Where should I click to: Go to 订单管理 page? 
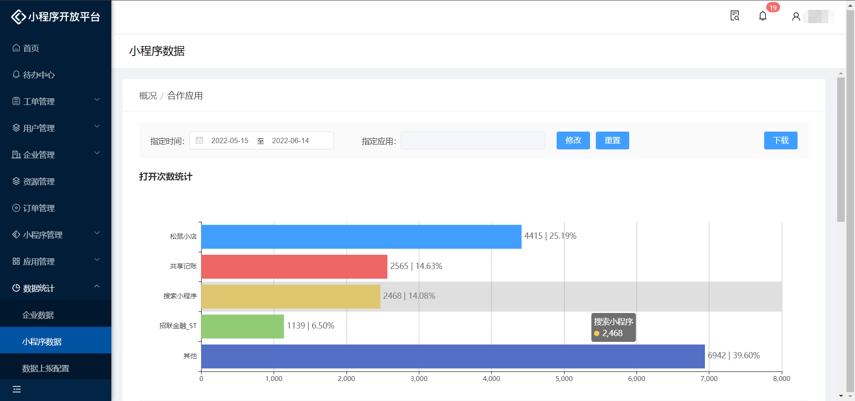(39, 208)
